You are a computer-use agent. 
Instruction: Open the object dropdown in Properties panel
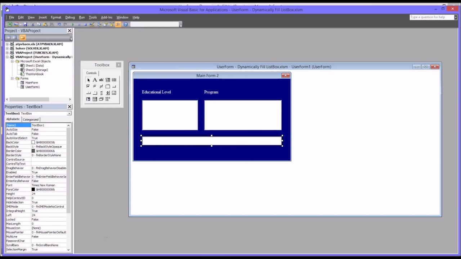coord(69,114)
